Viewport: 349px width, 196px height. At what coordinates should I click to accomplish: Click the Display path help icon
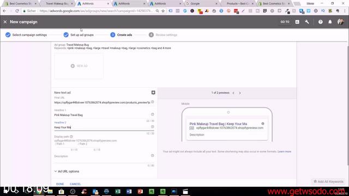tap(71, 137)
